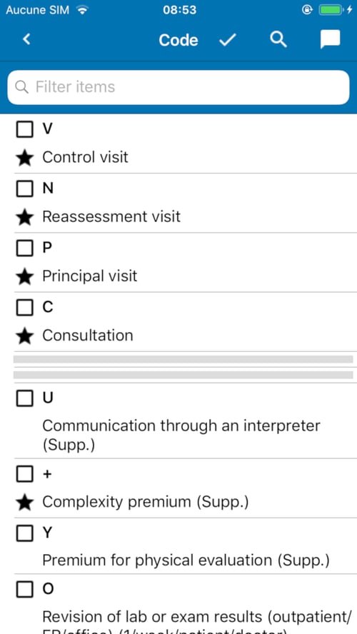Tap the star beside Consultation

pyautogui.click(x=25, y=336)
